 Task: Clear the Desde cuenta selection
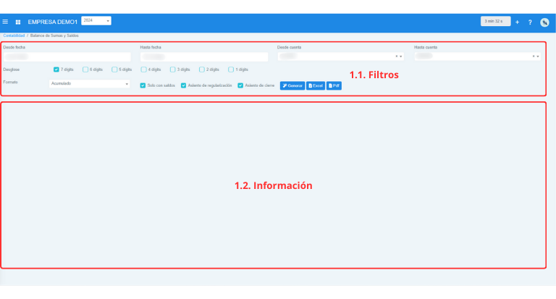(397, 56)
